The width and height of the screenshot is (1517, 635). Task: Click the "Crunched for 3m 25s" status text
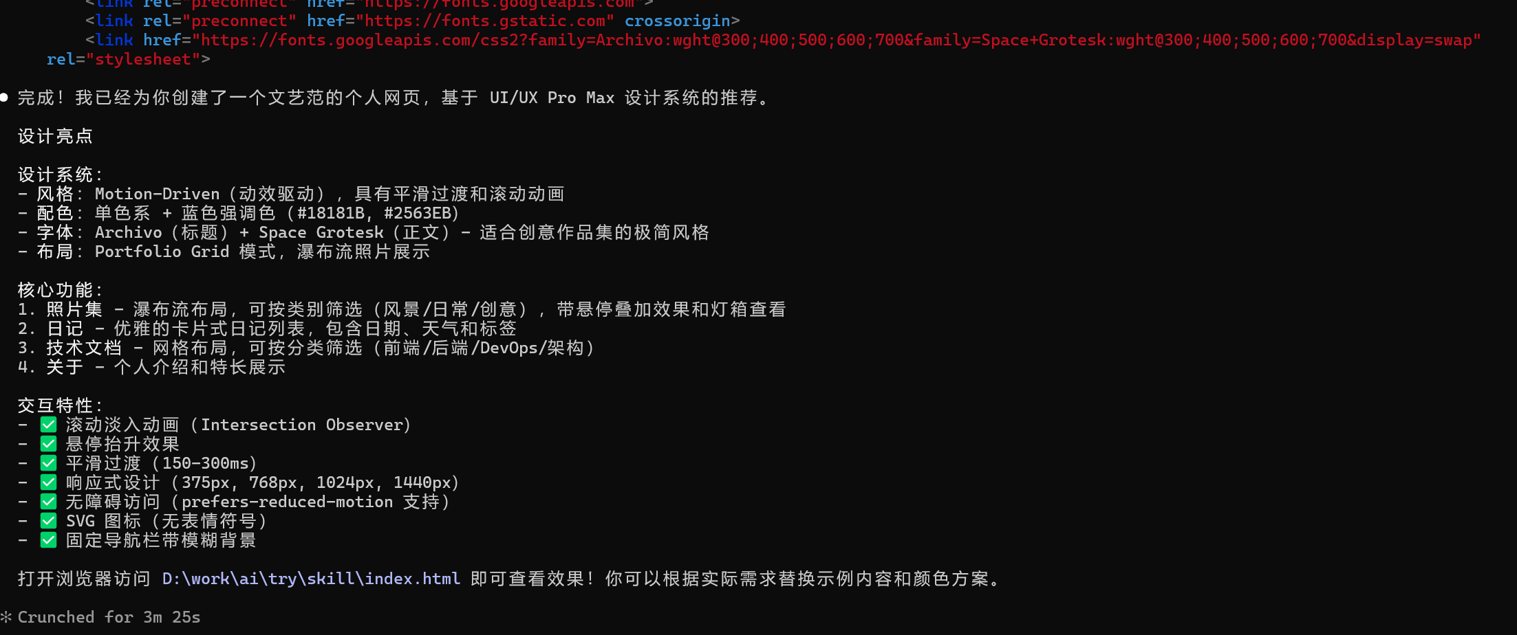click(109, 617)
